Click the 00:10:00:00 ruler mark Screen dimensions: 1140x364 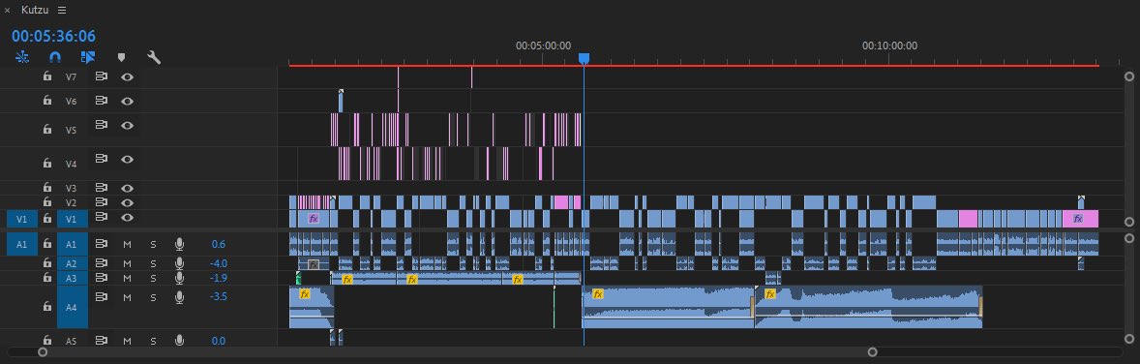point(890,45)
